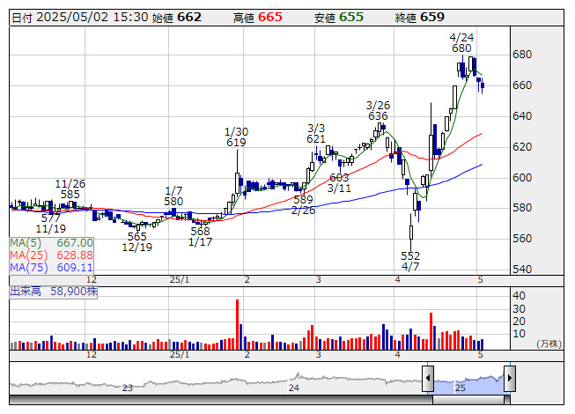
Task: Click the year 25 marker in the overview
Action: point(461,388)
